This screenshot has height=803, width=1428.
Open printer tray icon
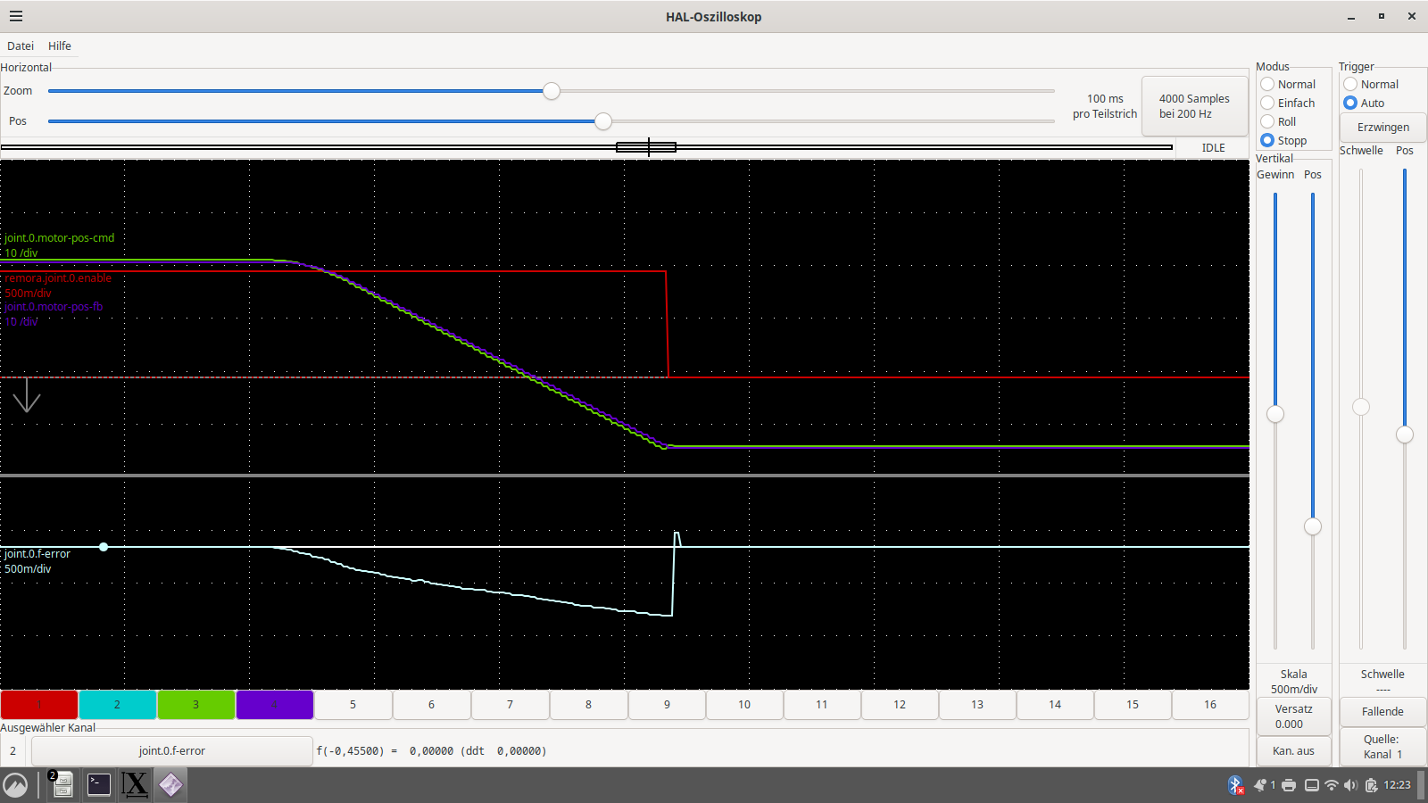(x=1289, y=785)
